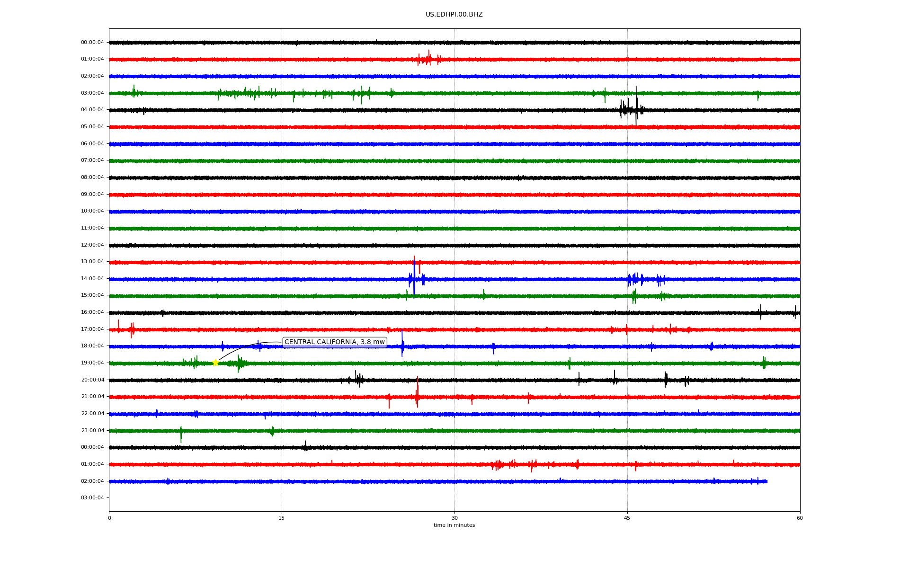Screen dimensions: 909x568
Task: Click the CENTRAL CALIFORNIA 3.8 mw annotation
Action: 334,342
